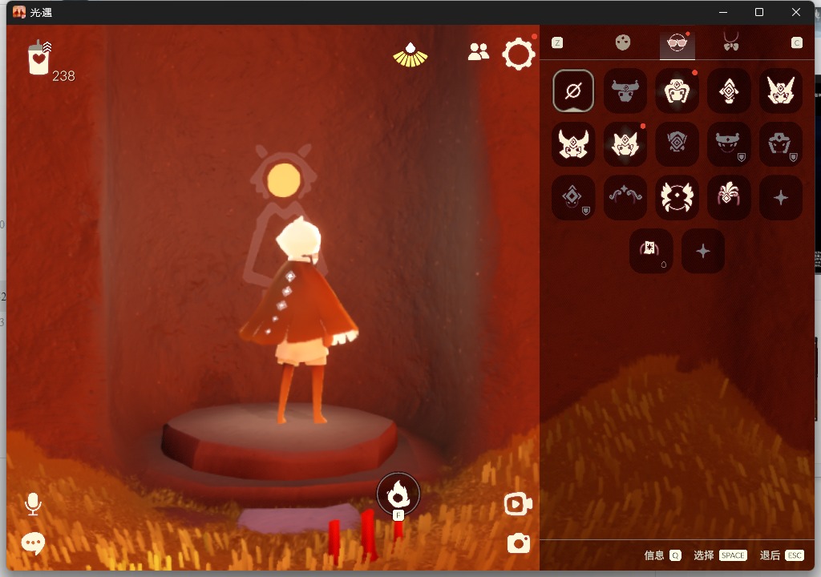Open the friends list icon
Image resolution: width=821 pixels, height=577 pixels.
tap(478, 51)
